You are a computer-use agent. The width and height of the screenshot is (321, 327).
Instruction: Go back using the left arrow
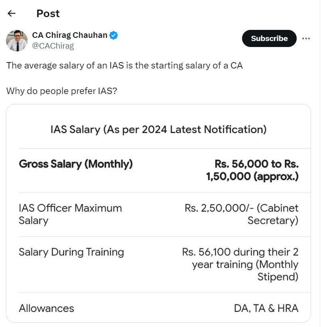pyautogui.click(x=12, y=14)
